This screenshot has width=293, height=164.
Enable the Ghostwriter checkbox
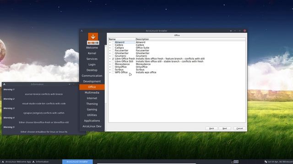(113, 53)
